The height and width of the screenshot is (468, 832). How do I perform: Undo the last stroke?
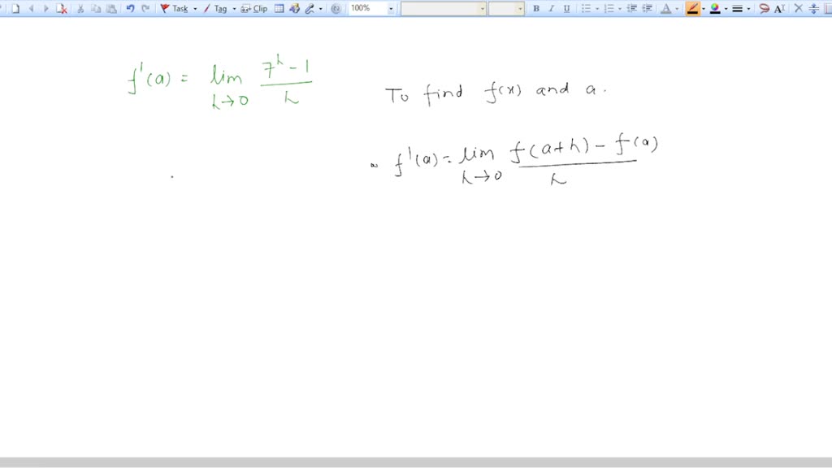coord(130,8)
